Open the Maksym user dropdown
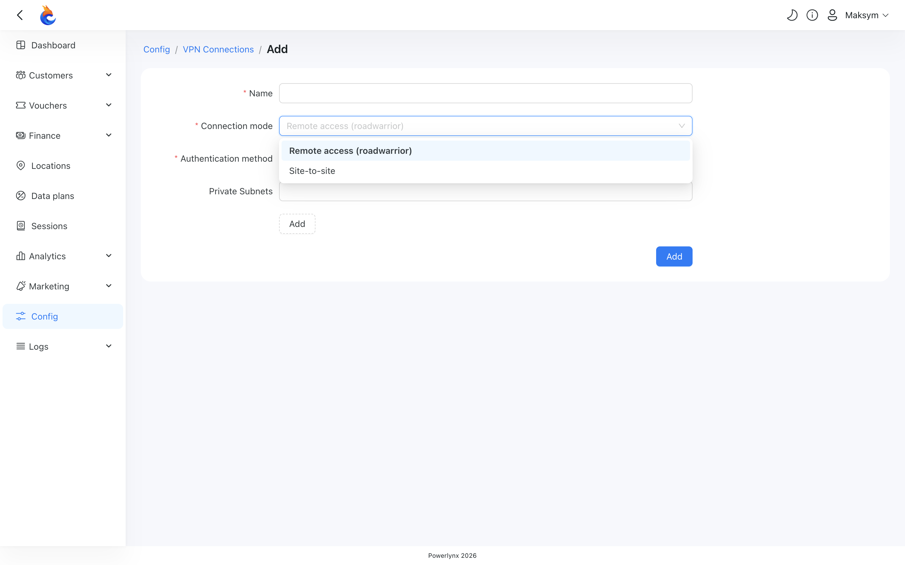This screenshot has height=565, width=905. click(866, 15)
